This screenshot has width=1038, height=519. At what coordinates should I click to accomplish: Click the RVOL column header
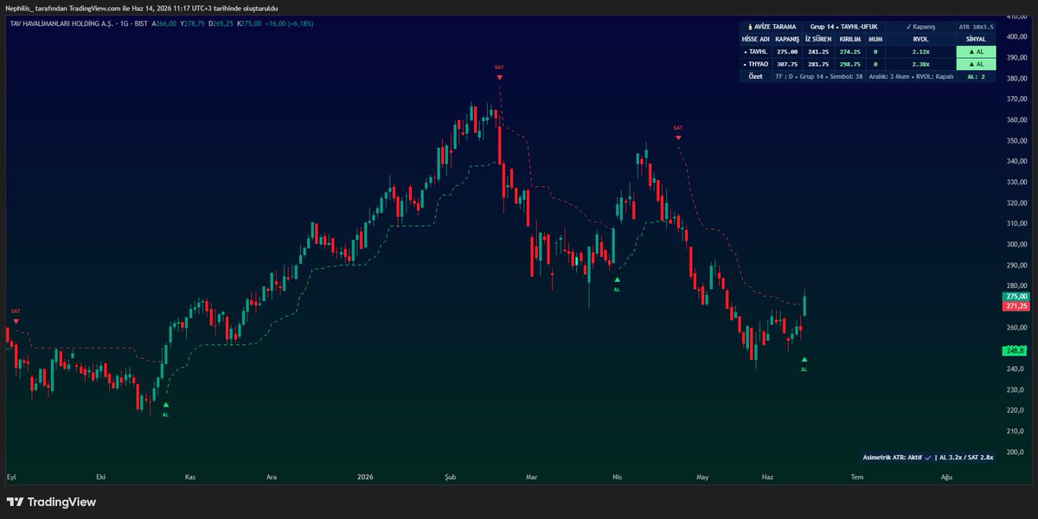920,39
